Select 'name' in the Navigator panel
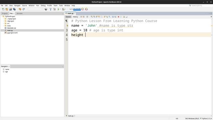 coord(7,69)
